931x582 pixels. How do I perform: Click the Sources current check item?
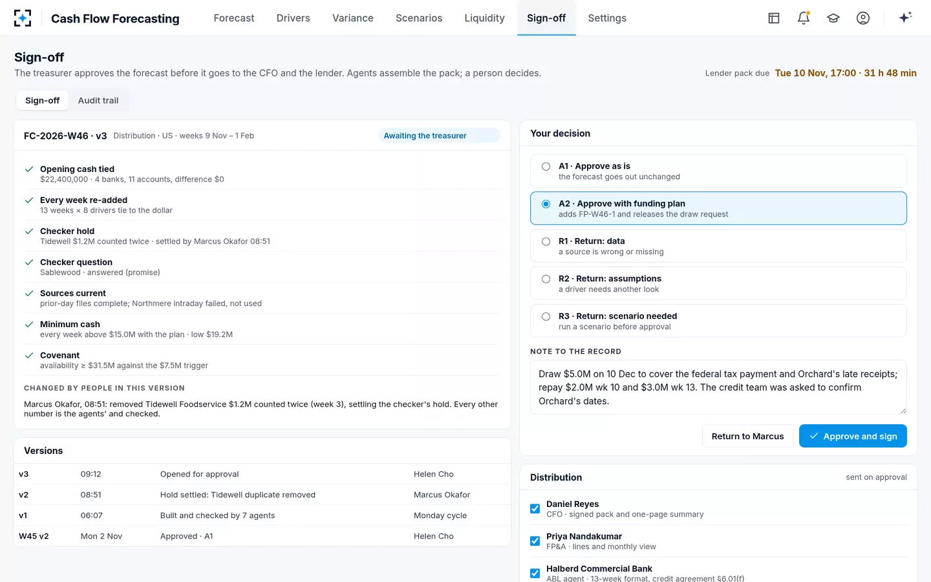[262, 298]
